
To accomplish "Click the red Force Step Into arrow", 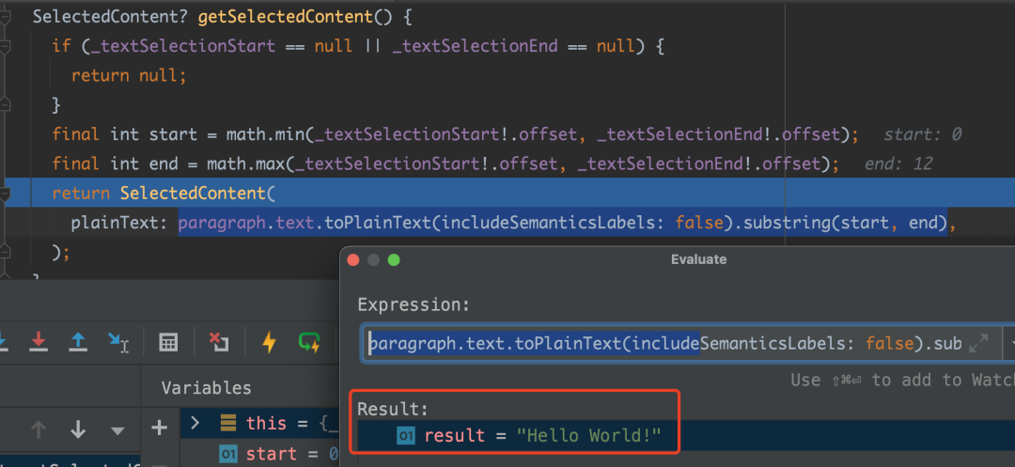I will 39,342.
